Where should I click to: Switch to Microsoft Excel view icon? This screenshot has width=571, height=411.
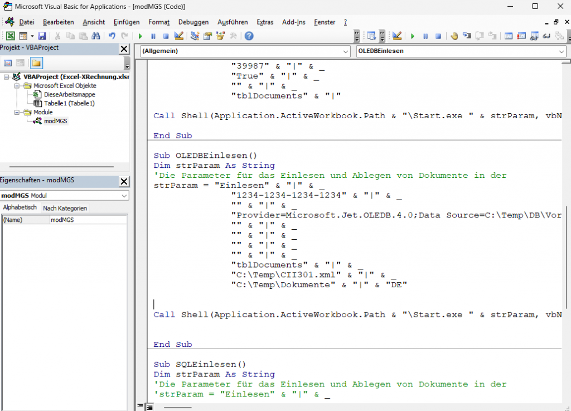(11, 36)
